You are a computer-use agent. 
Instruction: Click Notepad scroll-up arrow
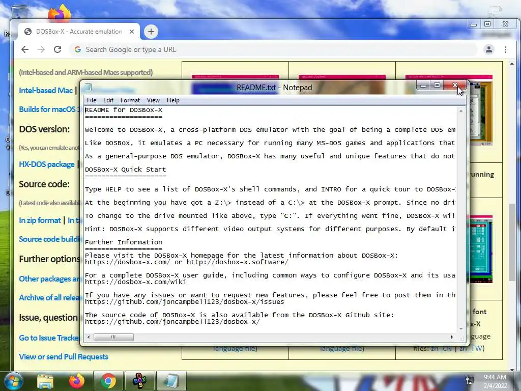[461, 111]
